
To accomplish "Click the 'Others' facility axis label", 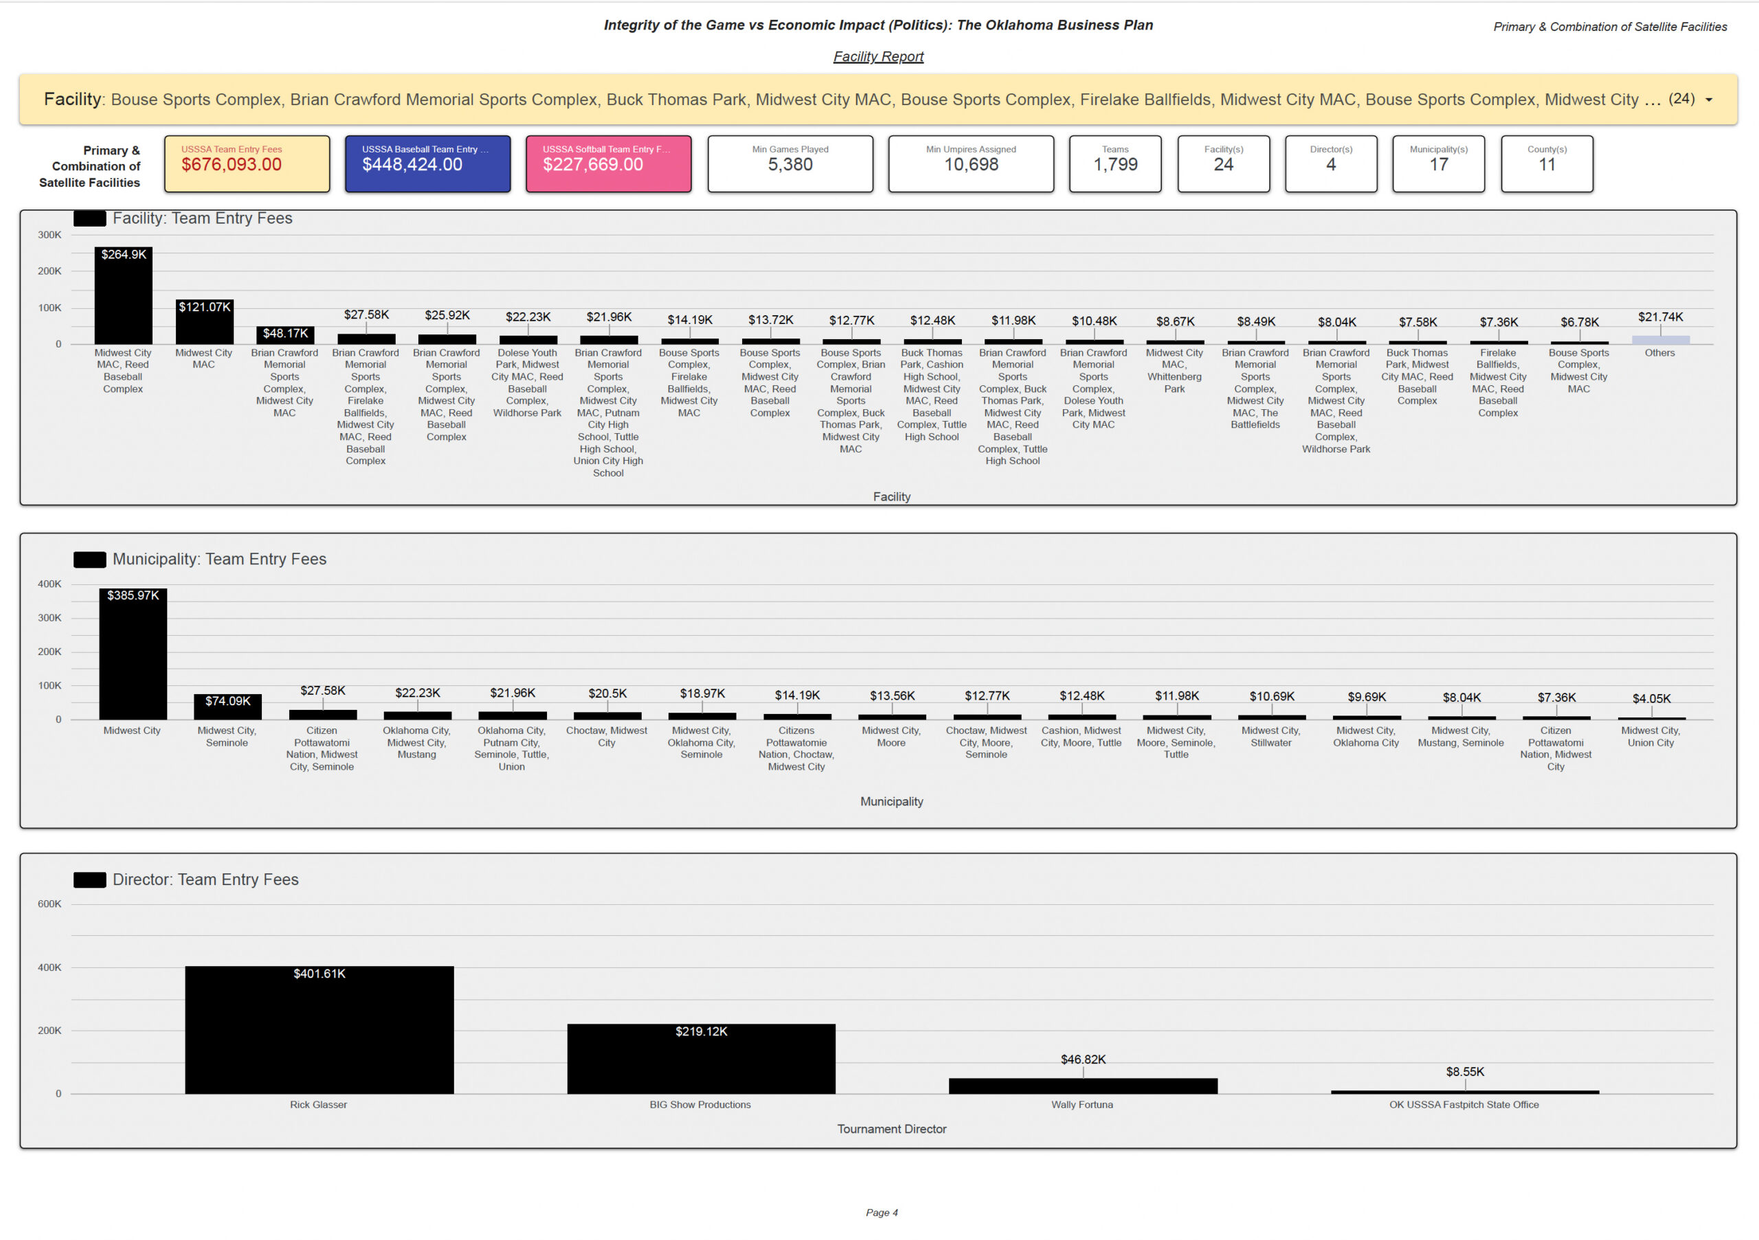I will pyautogui.click(x=1659, y=353).
